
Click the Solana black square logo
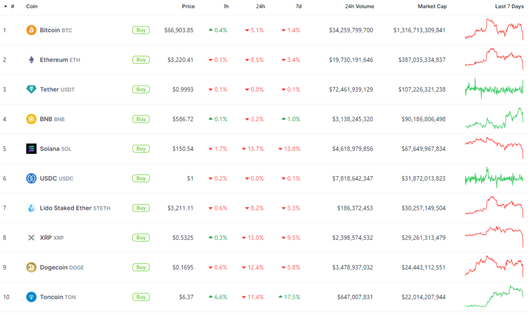coord(31,149)
